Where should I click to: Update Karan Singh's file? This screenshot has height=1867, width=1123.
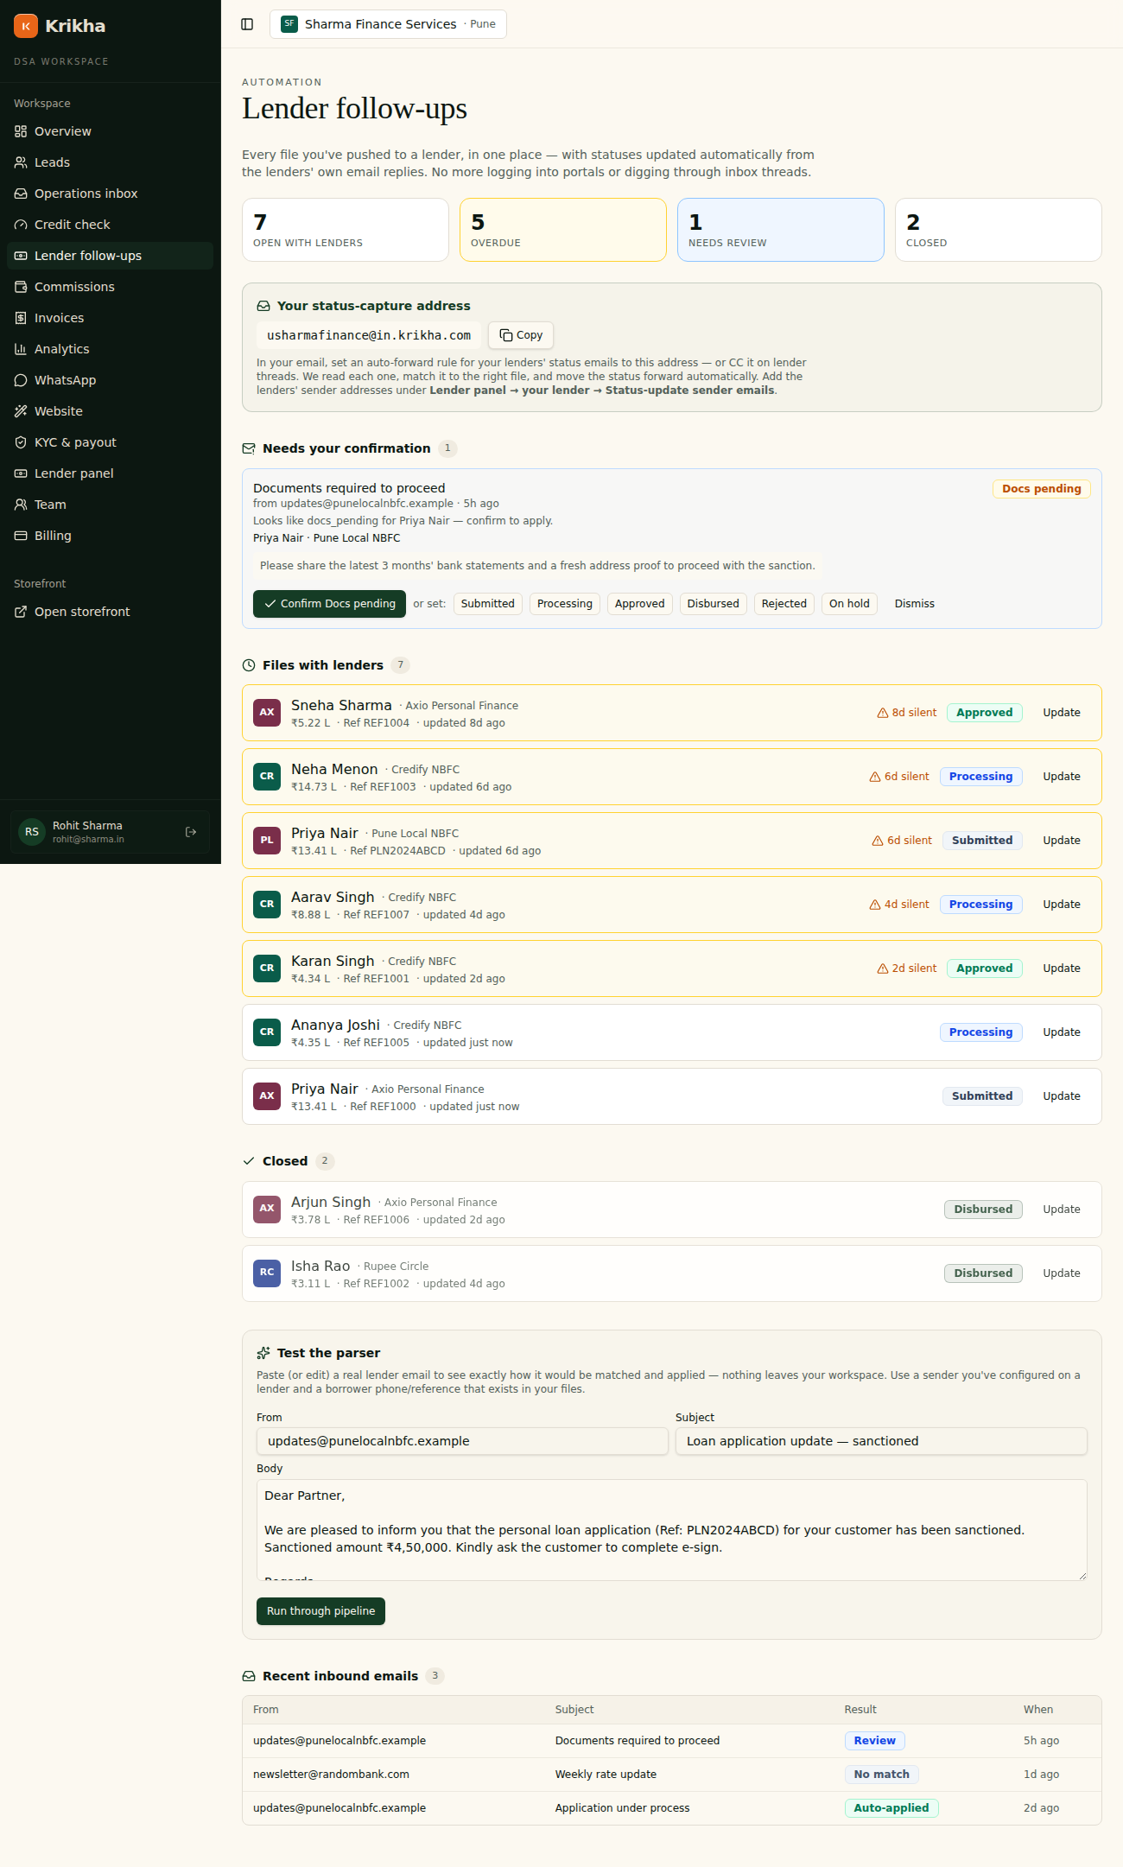[x=1062, y=968]
